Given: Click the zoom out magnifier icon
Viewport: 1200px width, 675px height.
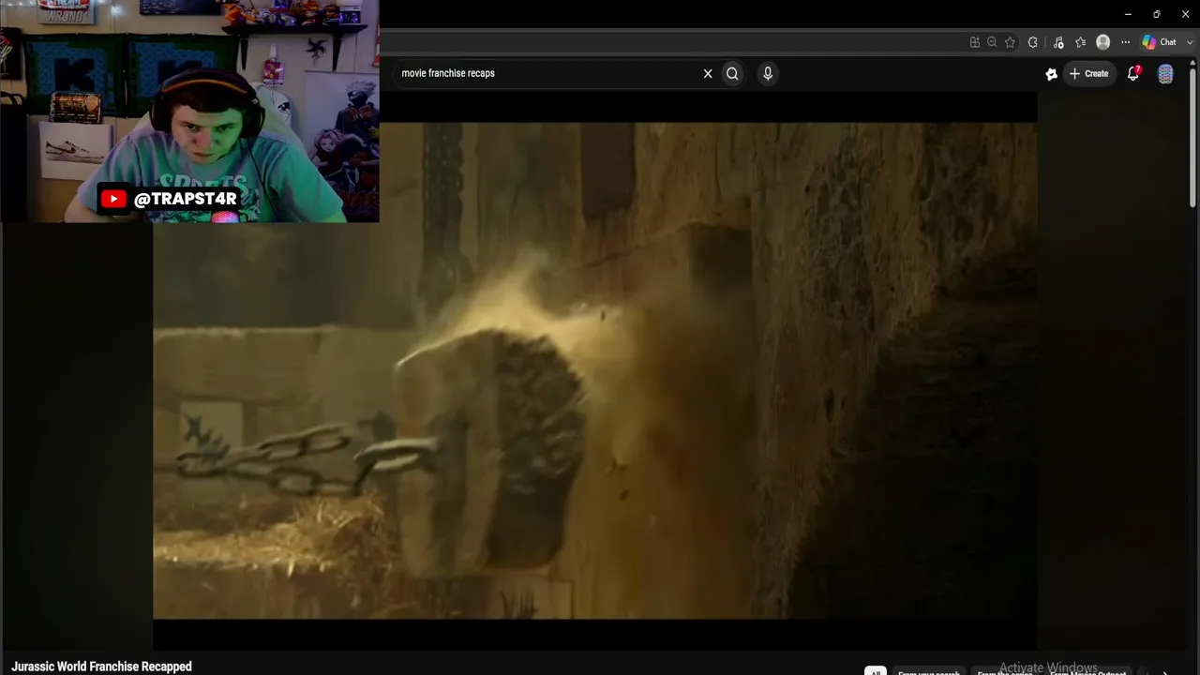Looking at the screenshot, I should click(992, 42).
